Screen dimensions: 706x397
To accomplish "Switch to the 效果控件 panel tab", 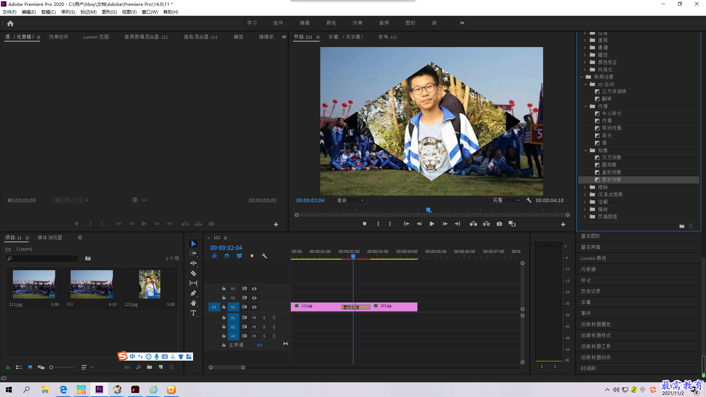I will 58,37.
